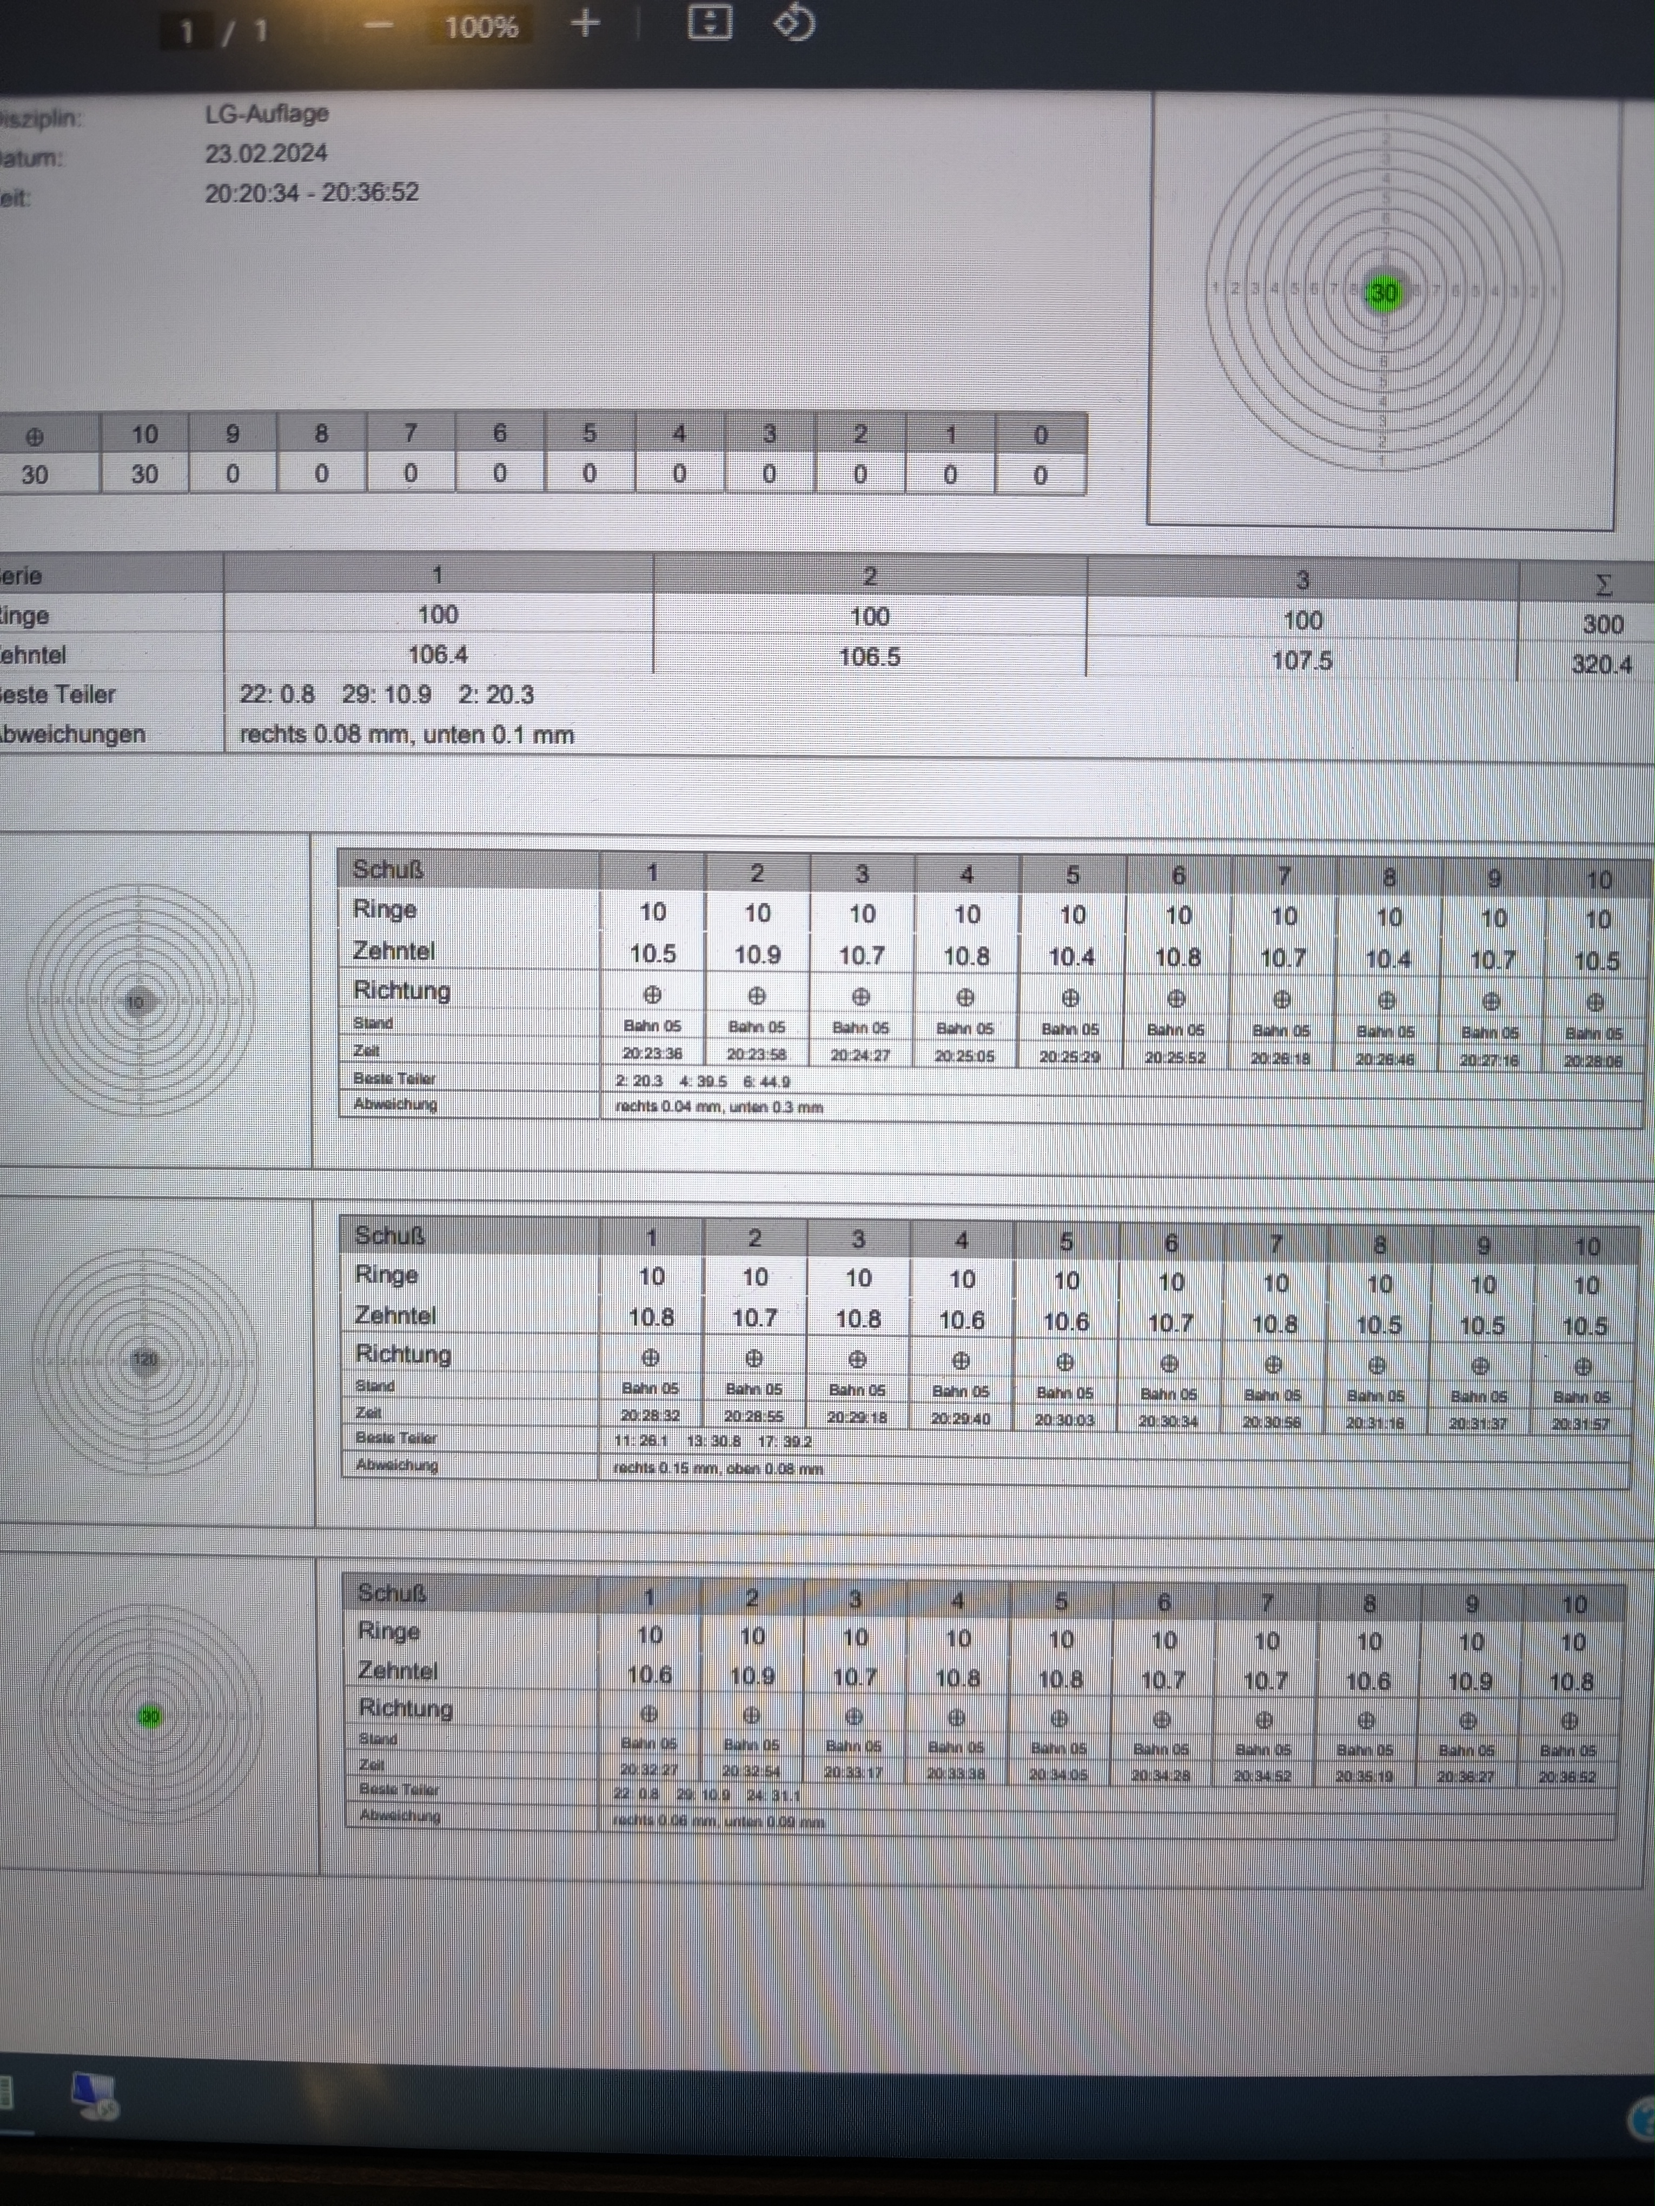Viewport: 1655px width, 2206px height.
Task: Click the second series target thumbnail labeled 120
Action: click(144, 1359)
